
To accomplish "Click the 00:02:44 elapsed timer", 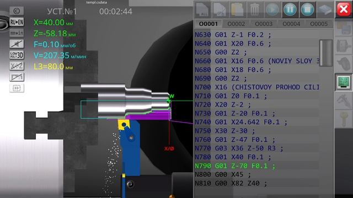I will [x=116, y=12].
